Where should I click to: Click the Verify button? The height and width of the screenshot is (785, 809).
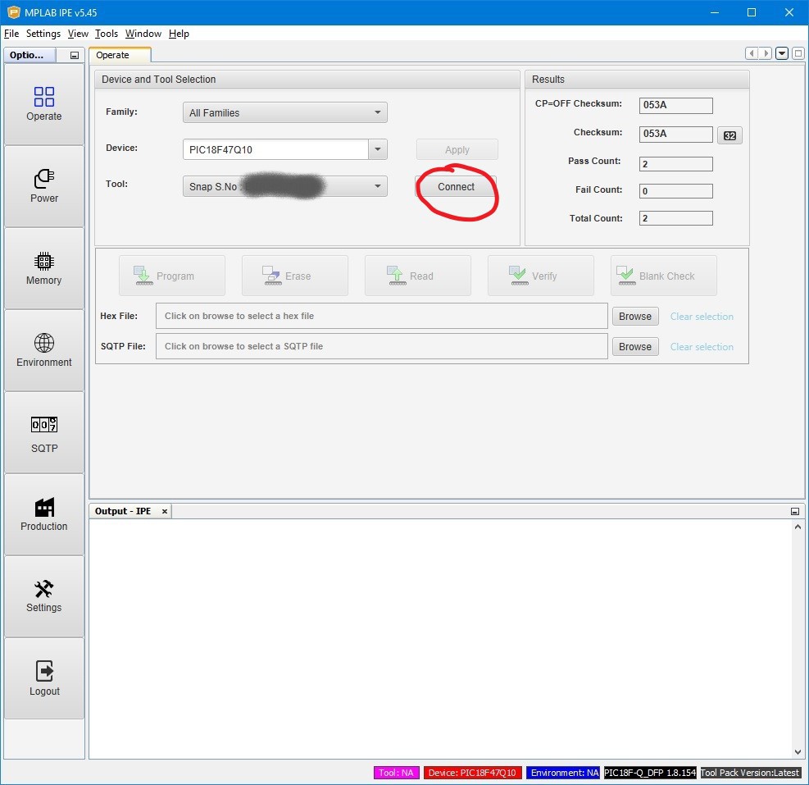tap(541, 276)
